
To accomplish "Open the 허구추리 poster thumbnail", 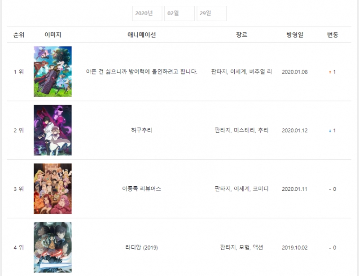I will click(53, 130).
